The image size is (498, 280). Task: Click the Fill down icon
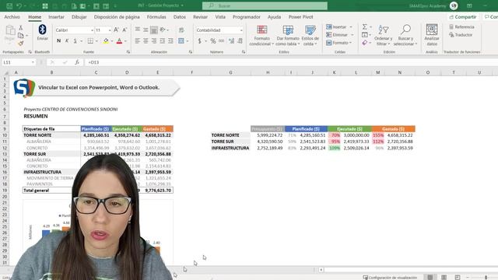click(x=365, y=34)
